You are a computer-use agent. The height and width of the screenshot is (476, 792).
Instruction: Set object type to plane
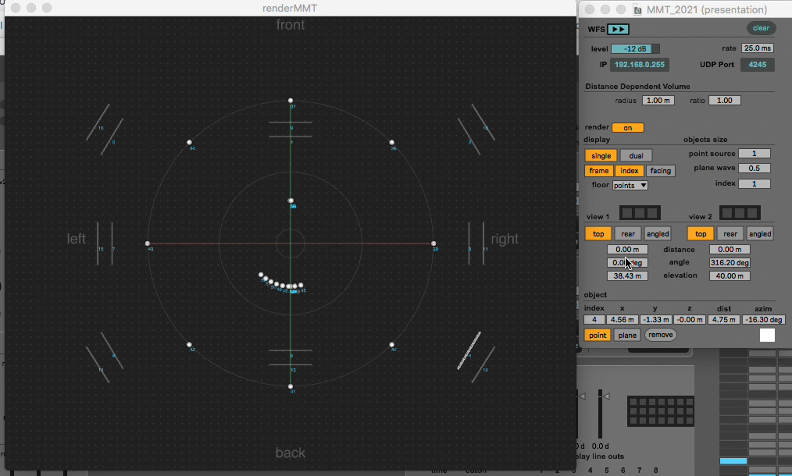pos(627,335)
